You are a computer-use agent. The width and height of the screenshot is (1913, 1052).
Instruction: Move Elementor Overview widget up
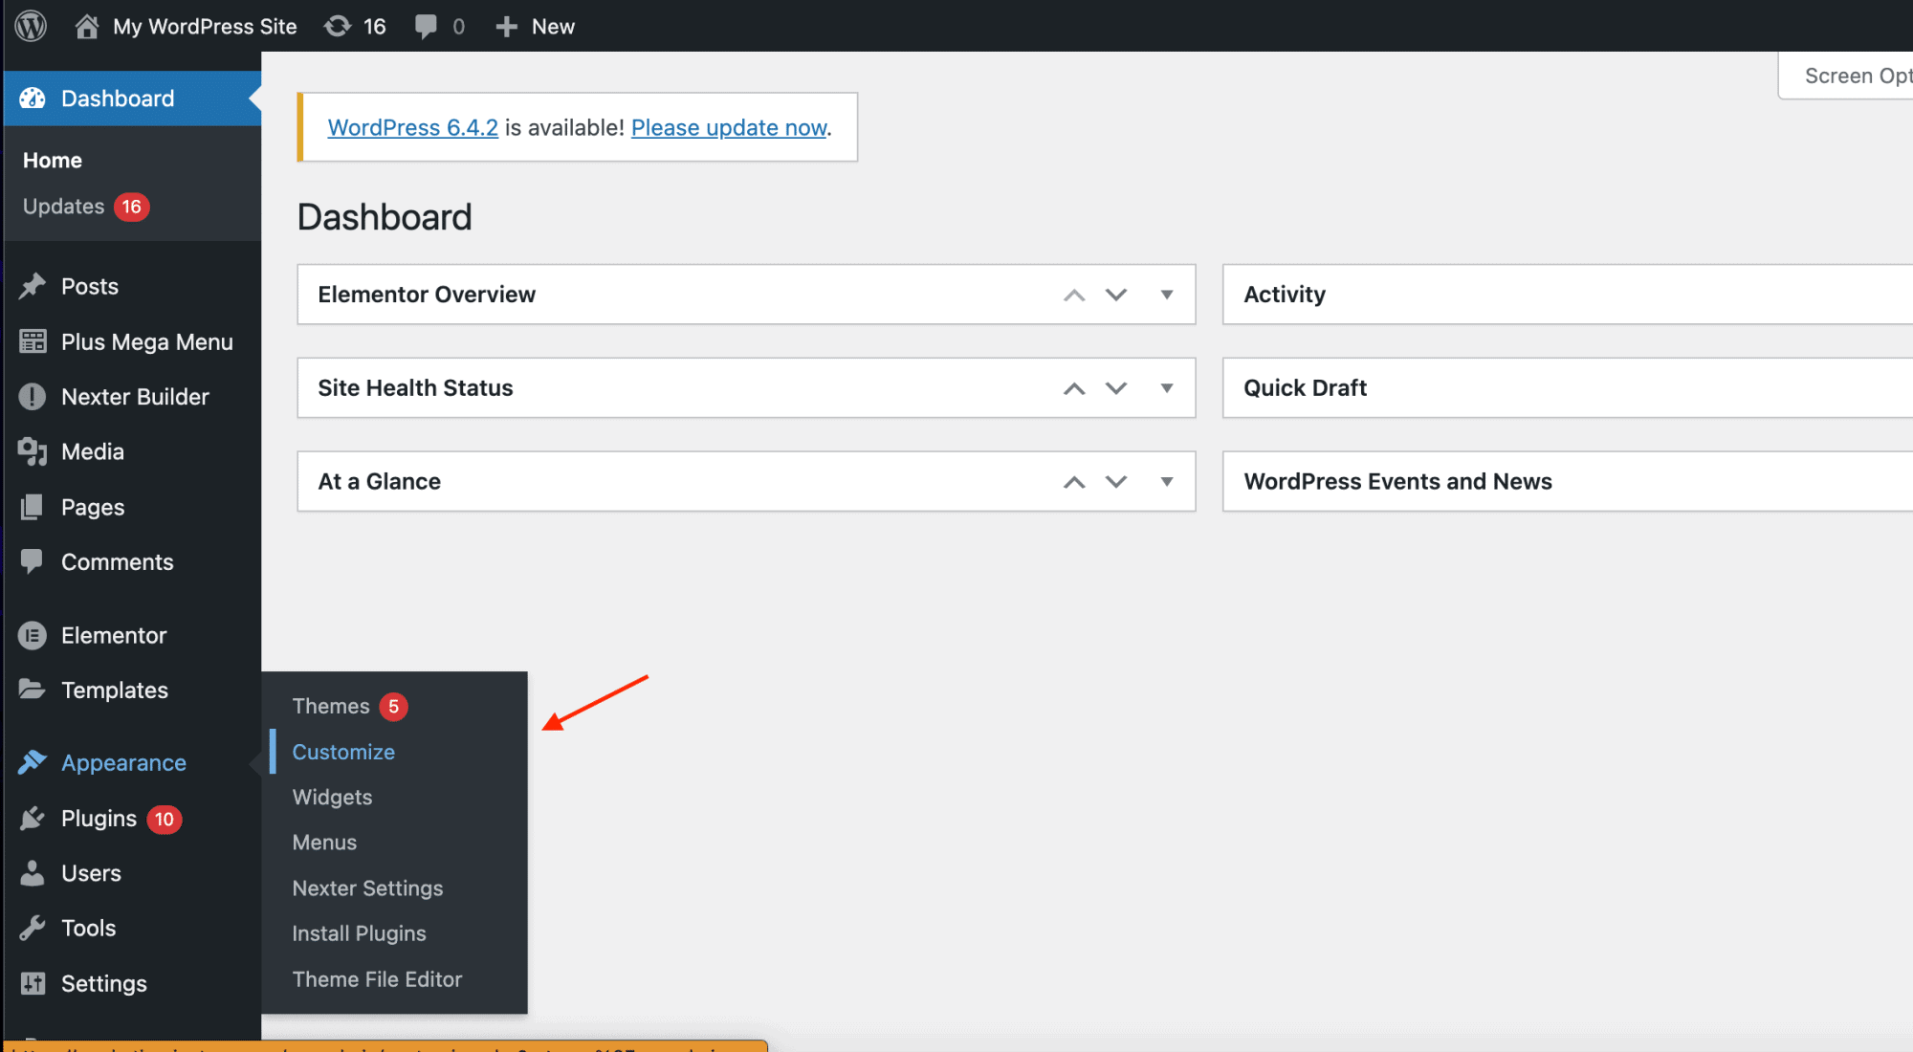pyautogui.click(x=1074, y=295)
